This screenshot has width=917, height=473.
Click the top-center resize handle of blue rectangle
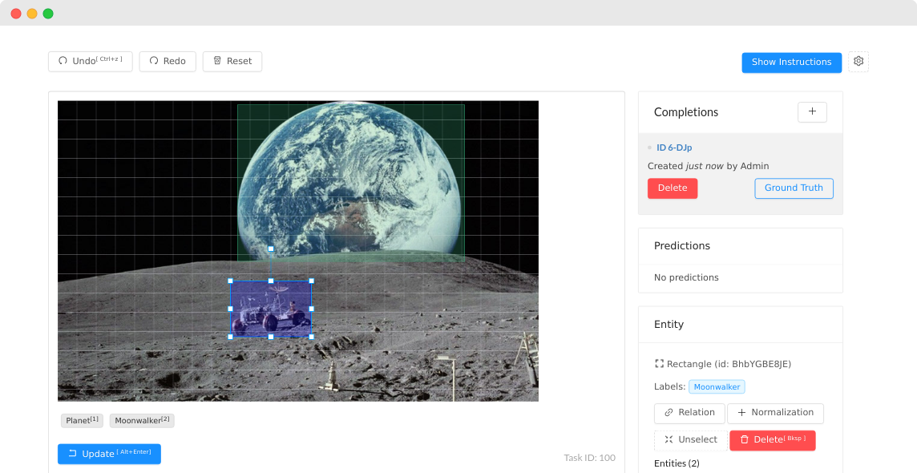[271, 281]
